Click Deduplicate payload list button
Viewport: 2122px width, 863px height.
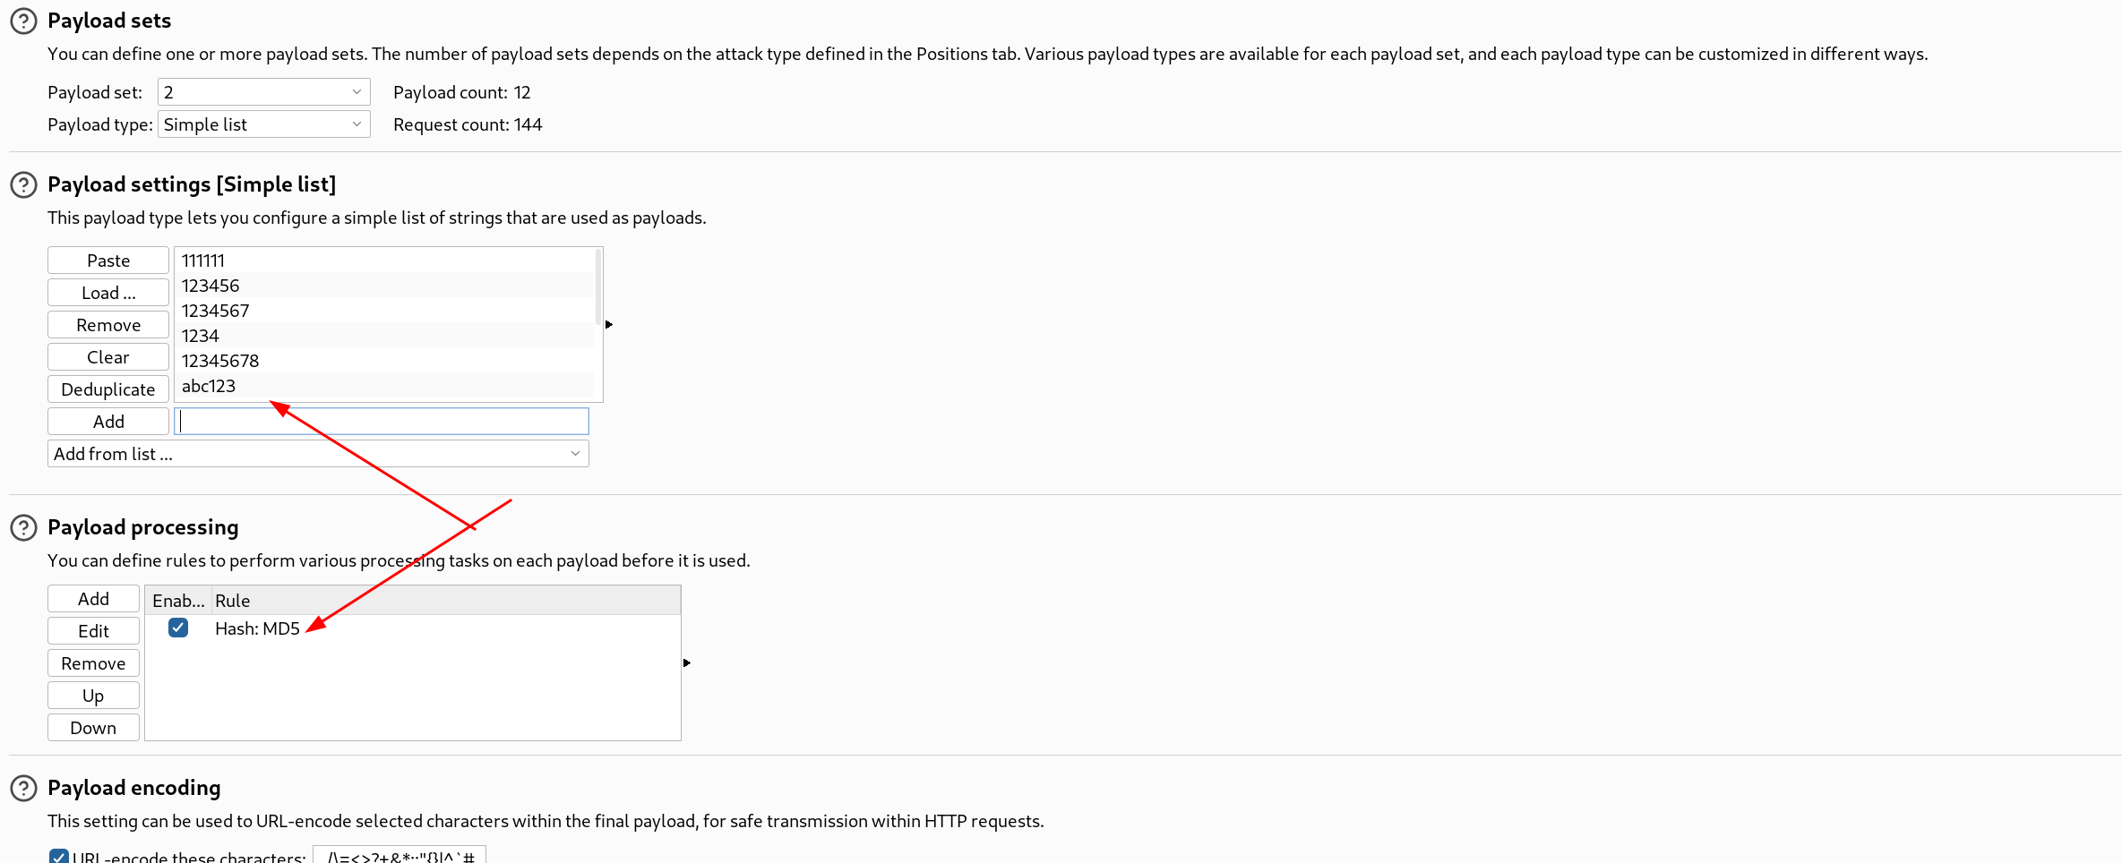108,389
